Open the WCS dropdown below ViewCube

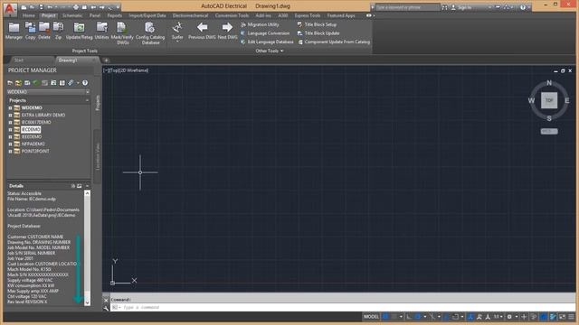549,131
